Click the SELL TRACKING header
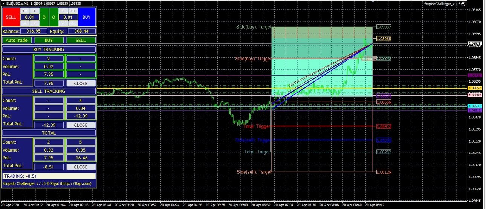 tap(49, 91)
